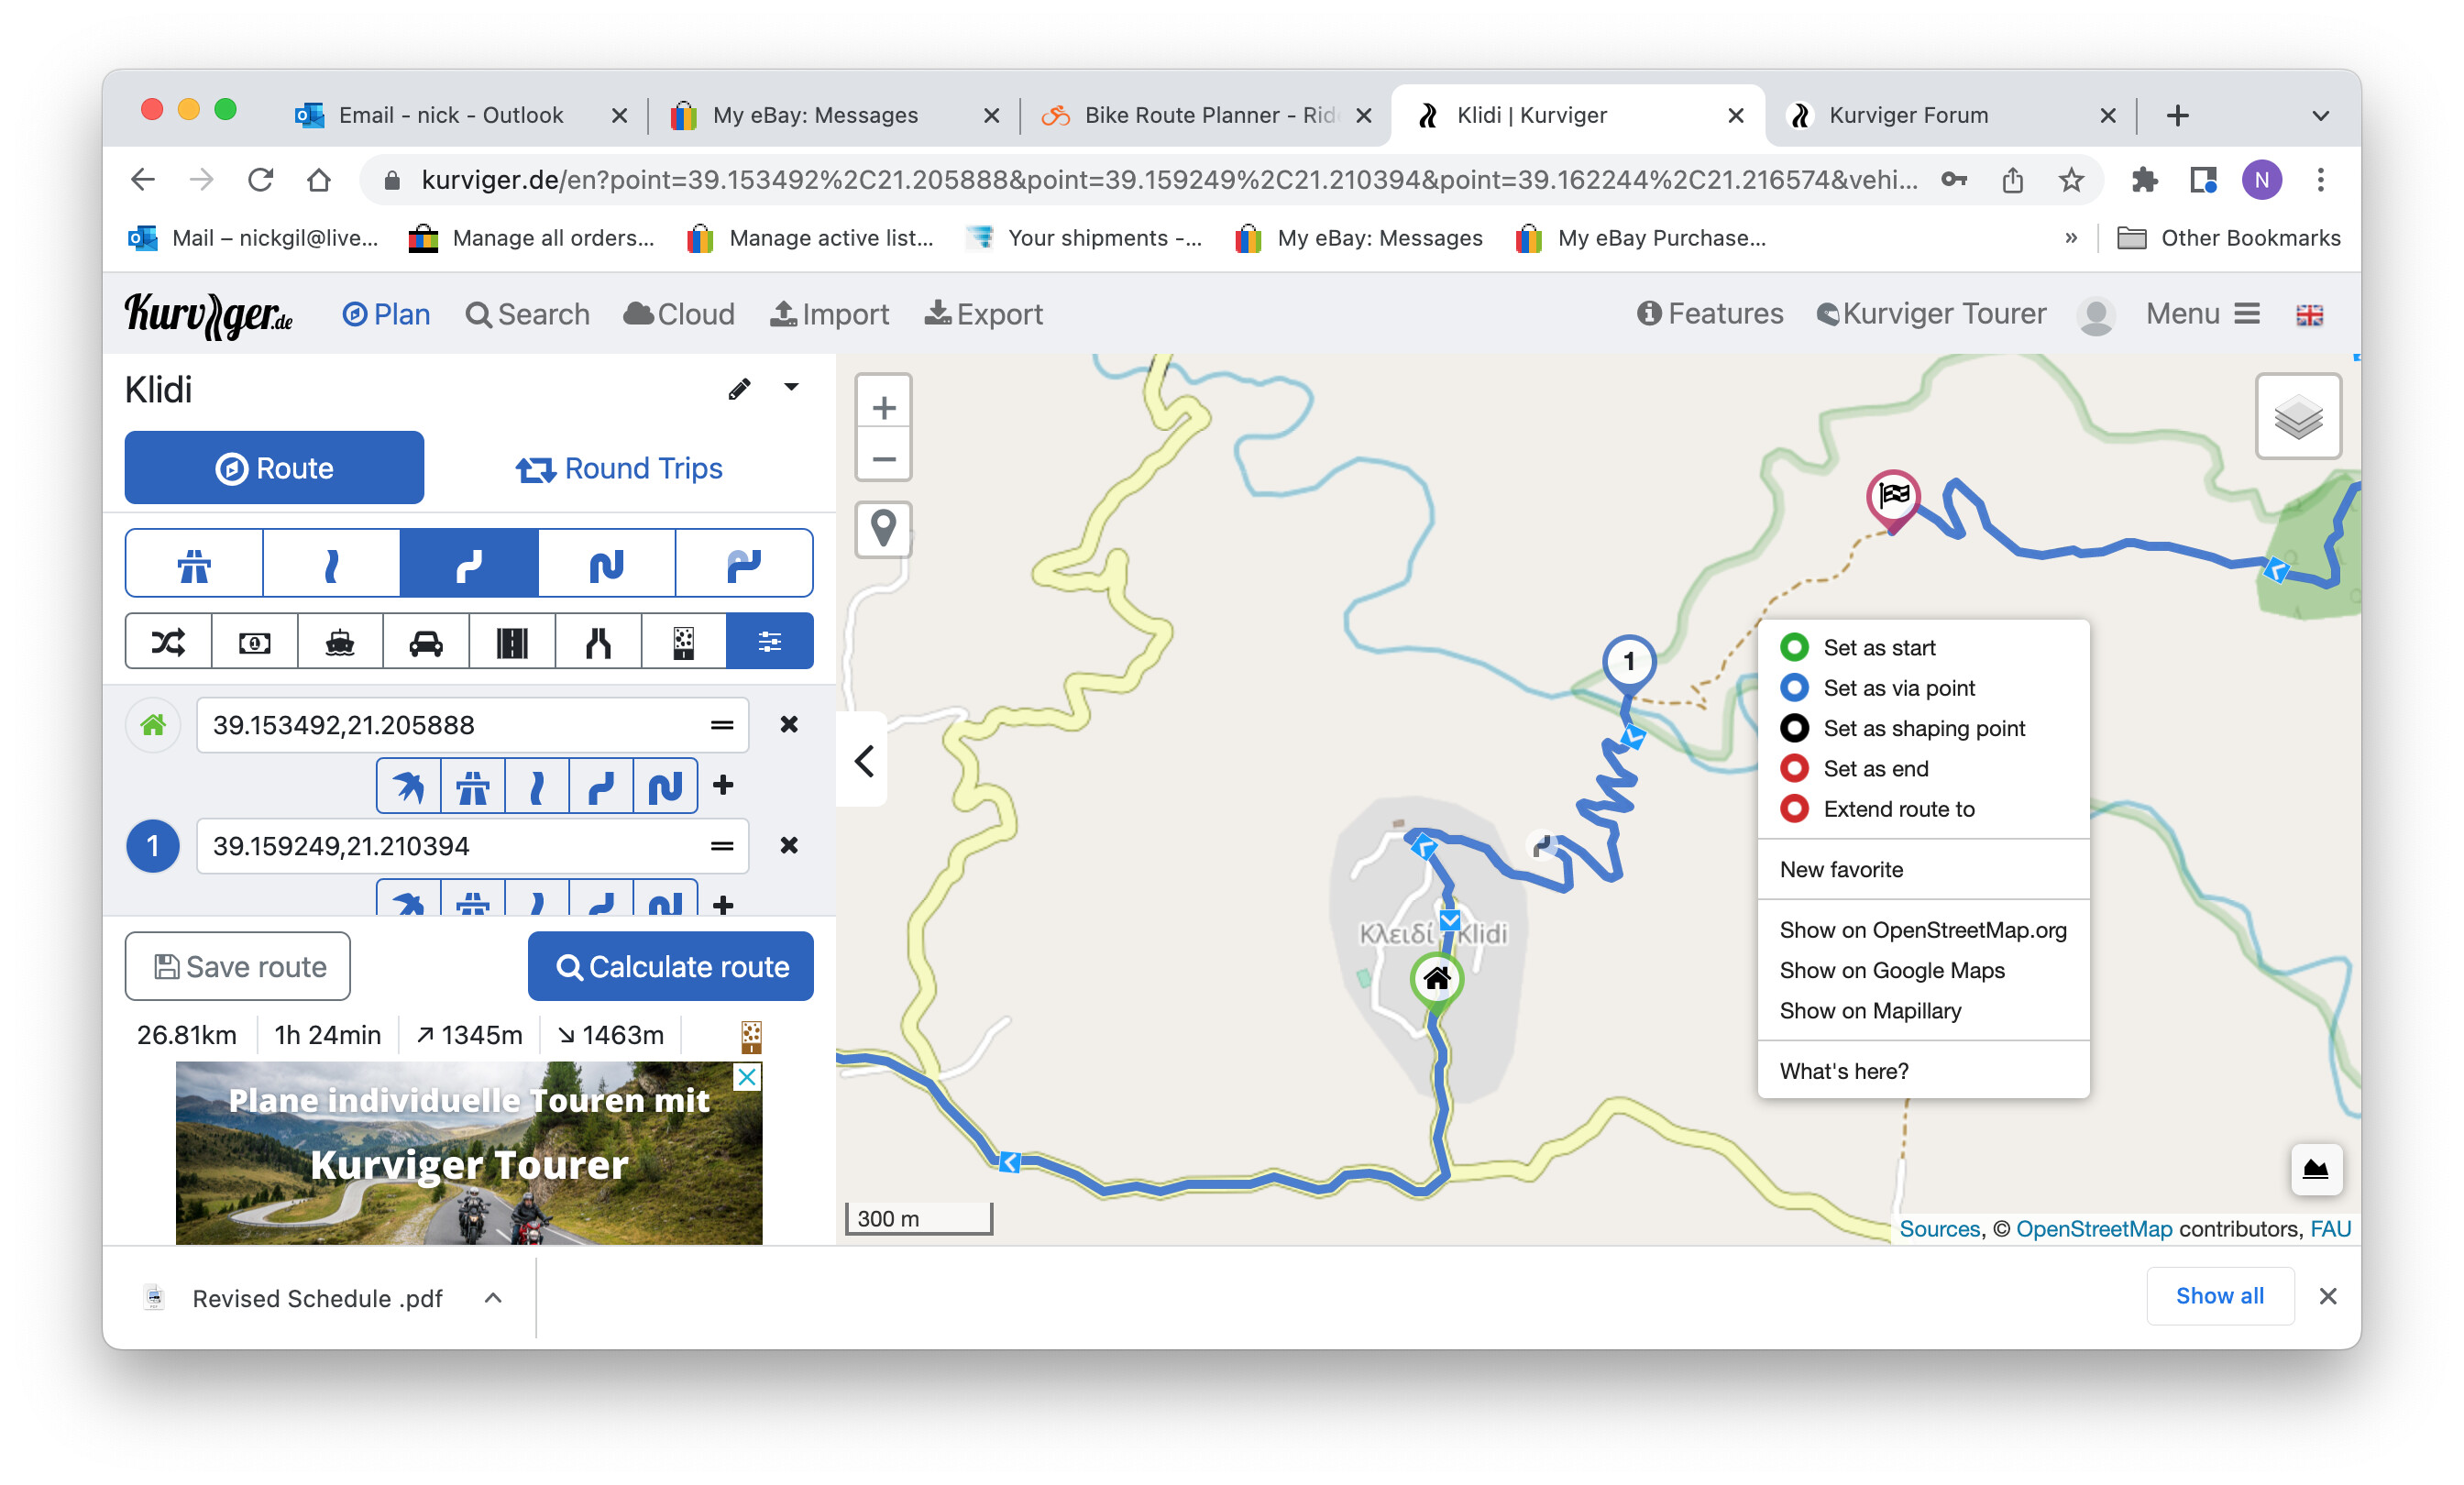Remove the first waypoint with X
2464x1485 pixels.
(x=789, y=724)
